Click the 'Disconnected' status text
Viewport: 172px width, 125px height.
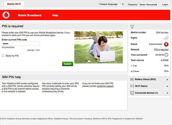click(x=155, y=44)
